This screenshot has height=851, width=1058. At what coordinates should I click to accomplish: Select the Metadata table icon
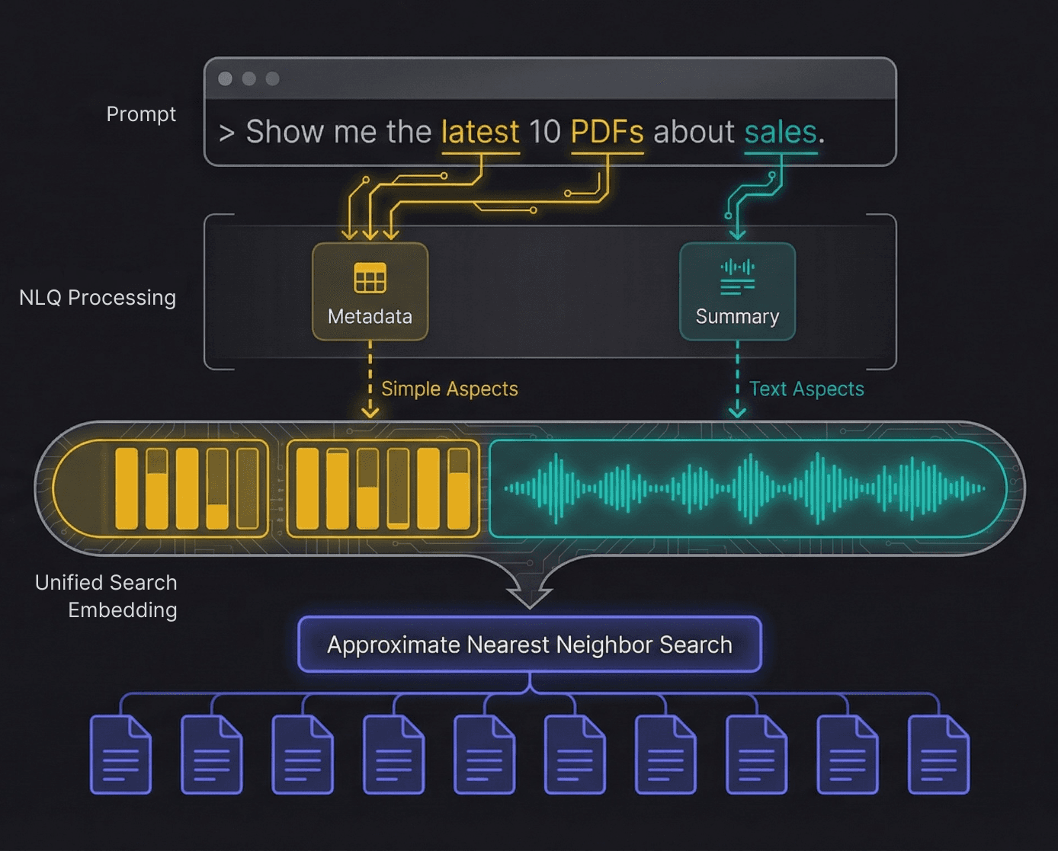point(369,277)
